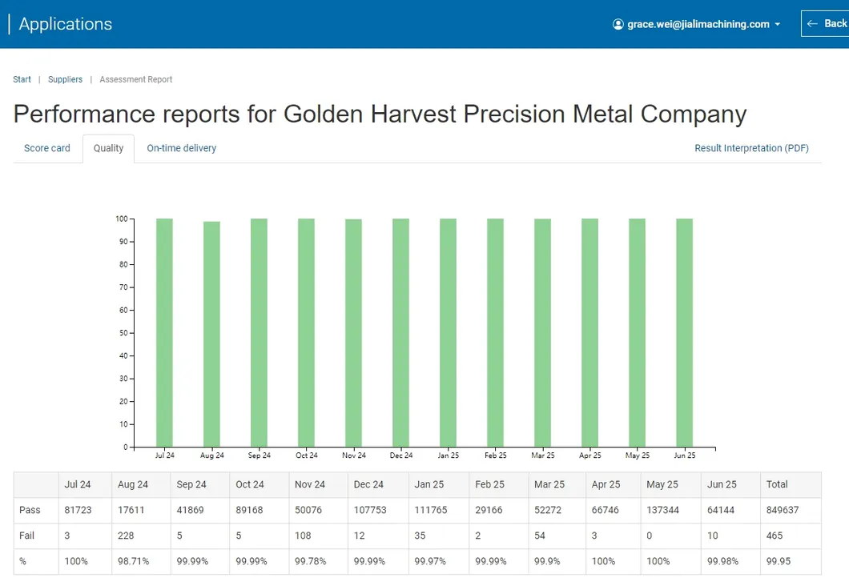Click the Applications header title
849x586 pixels.
pos(65,24)
